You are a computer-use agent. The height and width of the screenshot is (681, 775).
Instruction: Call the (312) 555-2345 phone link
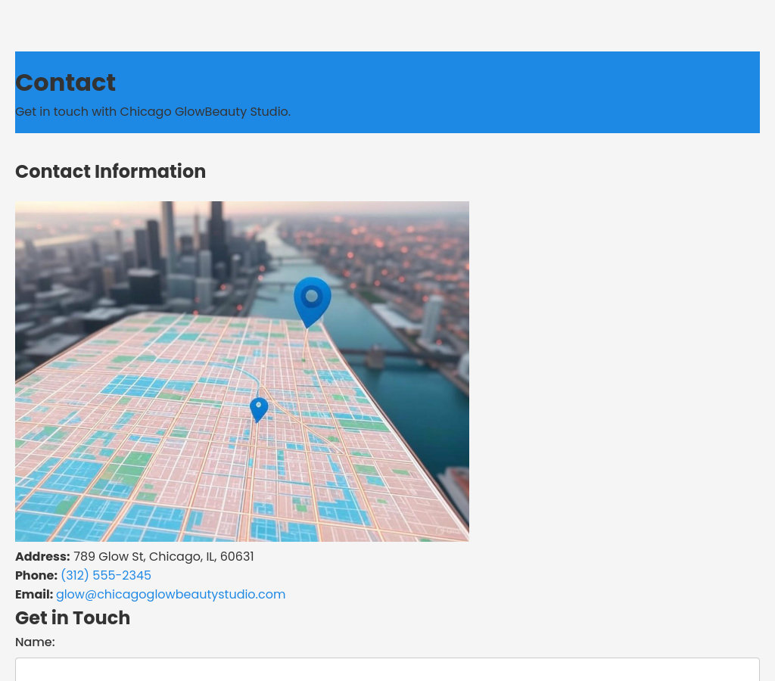pyautogui.click(x=106, y=576)
